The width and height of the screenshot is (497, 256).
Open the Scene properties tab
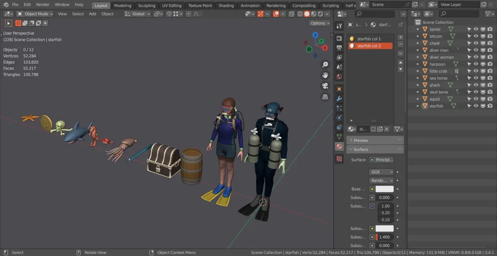(x=339, y=67)
